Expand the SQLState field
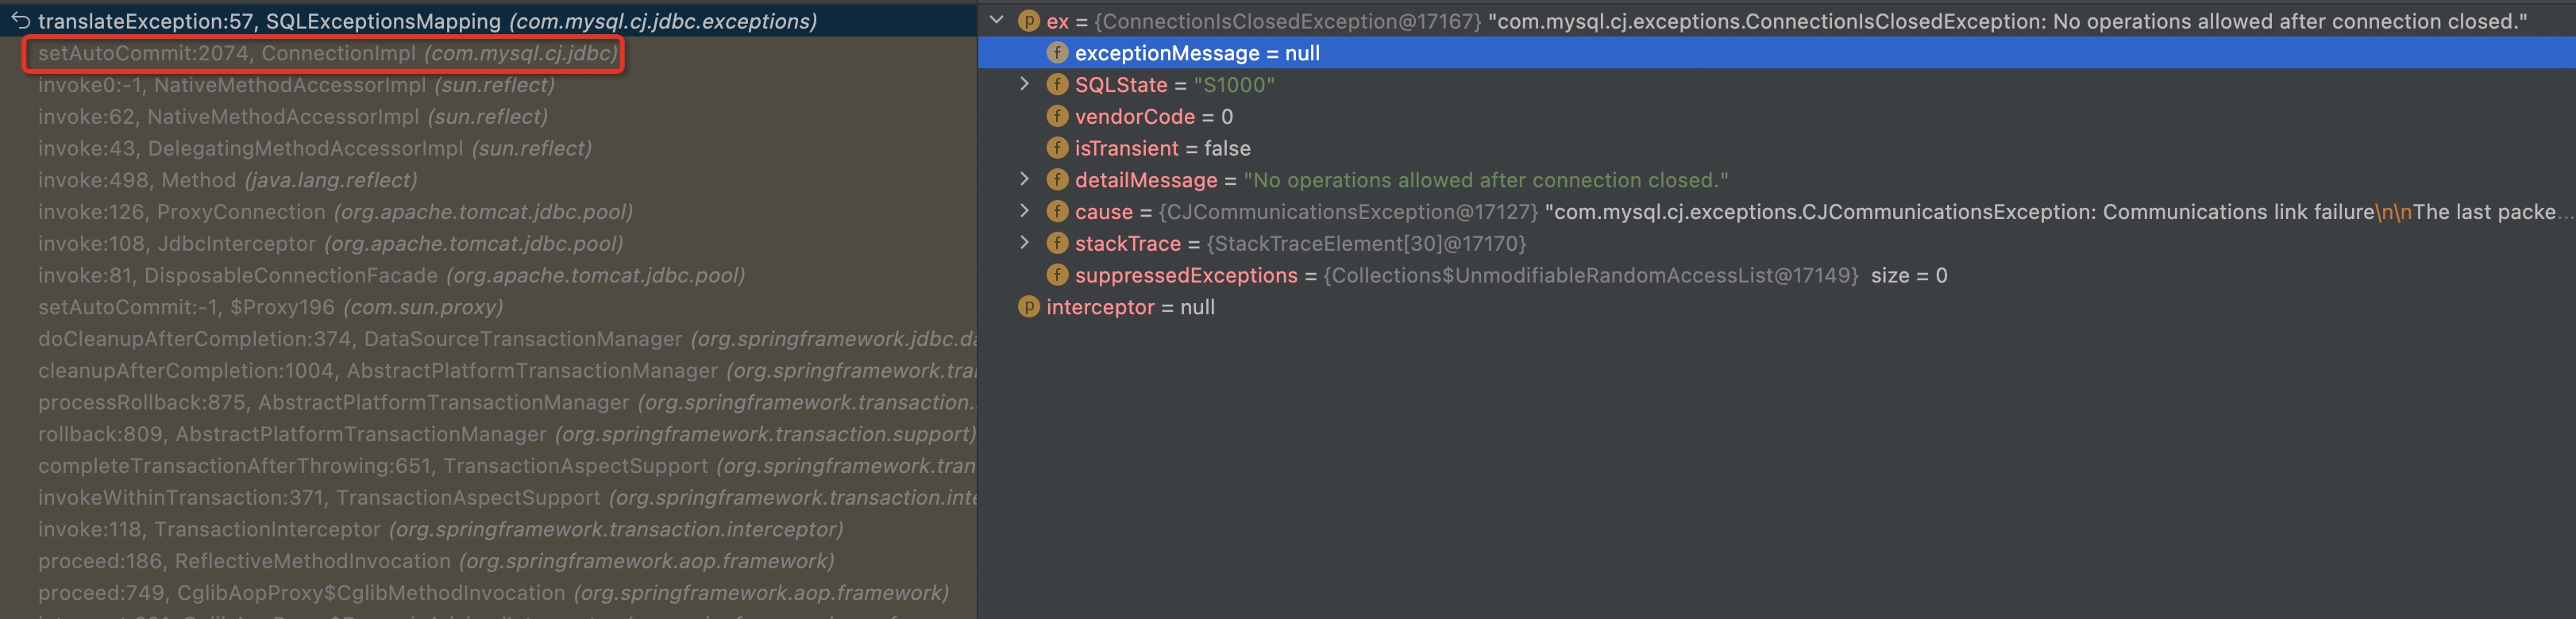This screenshot has width=2576, height=619. pos(1024,84)
